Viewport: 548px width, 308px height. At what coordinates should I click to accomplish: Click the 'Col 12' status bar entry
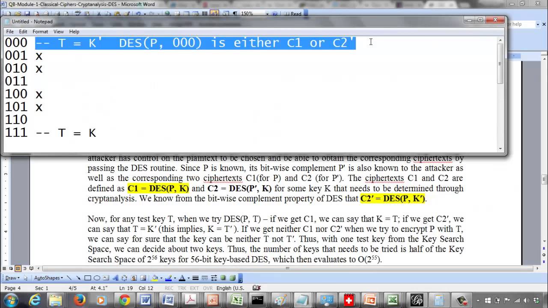point(146,288)
